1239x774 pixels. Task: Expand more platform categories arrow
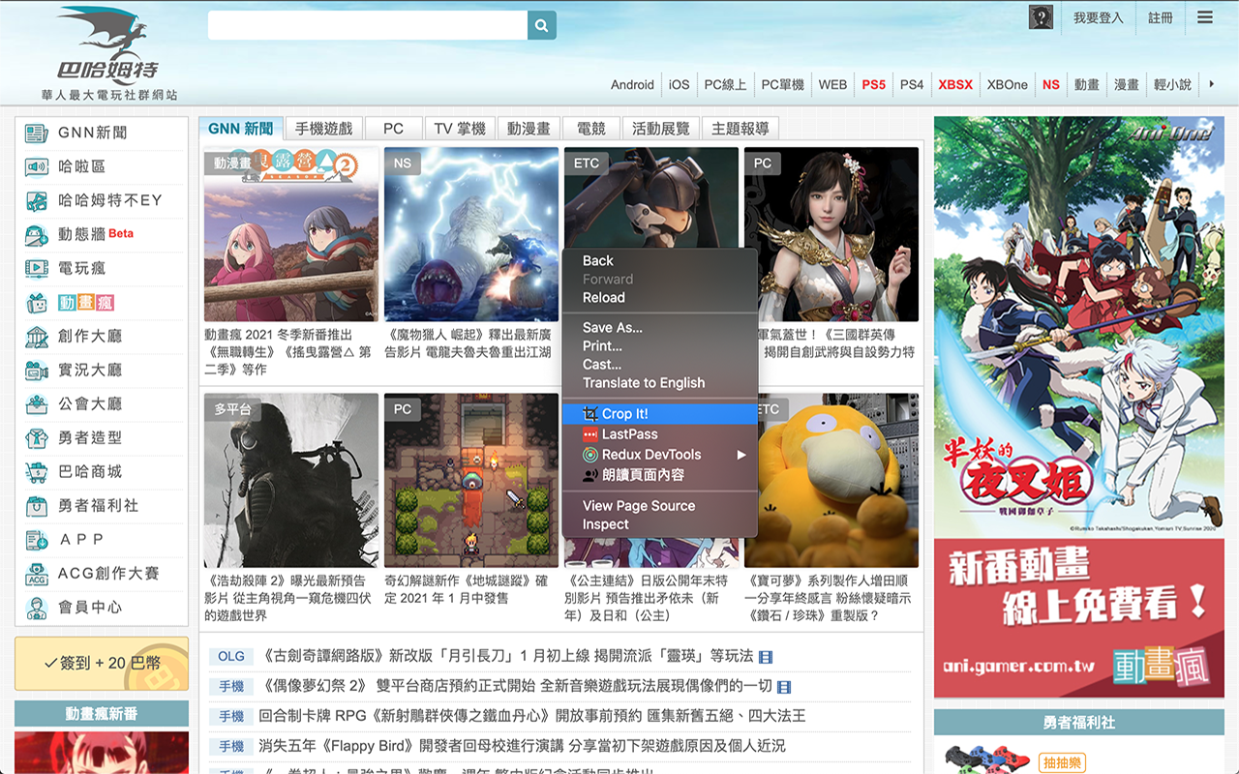pos(1211,84)
